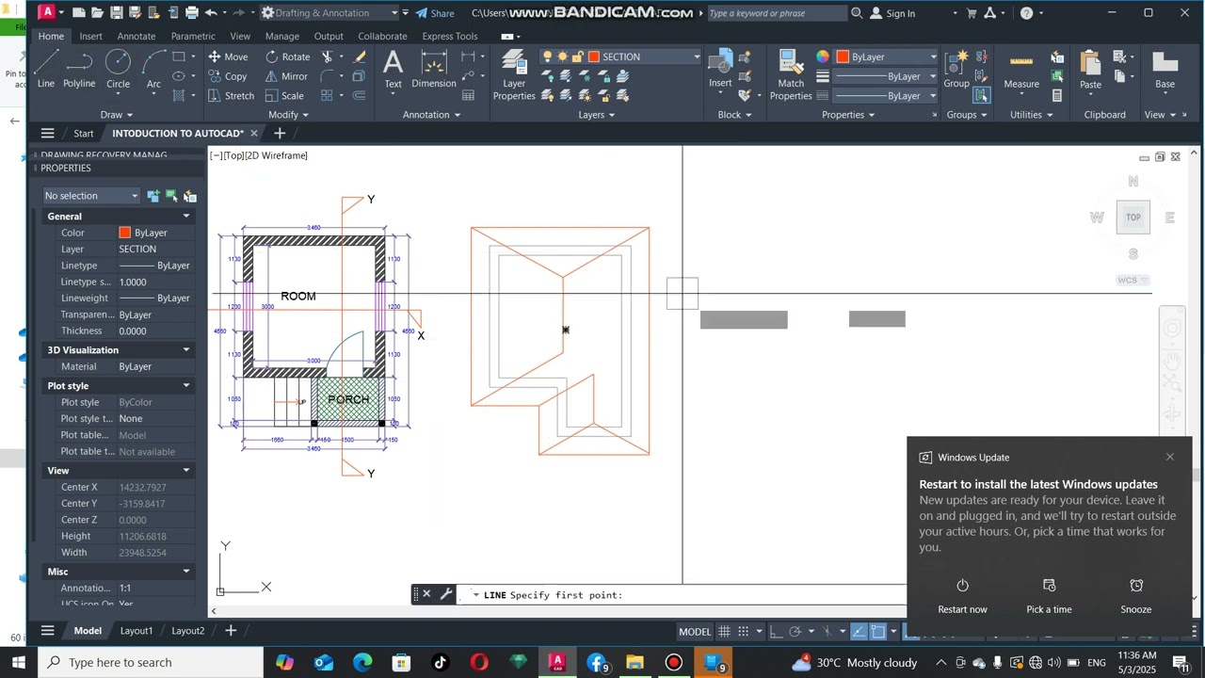Click the Erase tool icon
Viewport: 1205px width, 678px height.
(359, 56)
